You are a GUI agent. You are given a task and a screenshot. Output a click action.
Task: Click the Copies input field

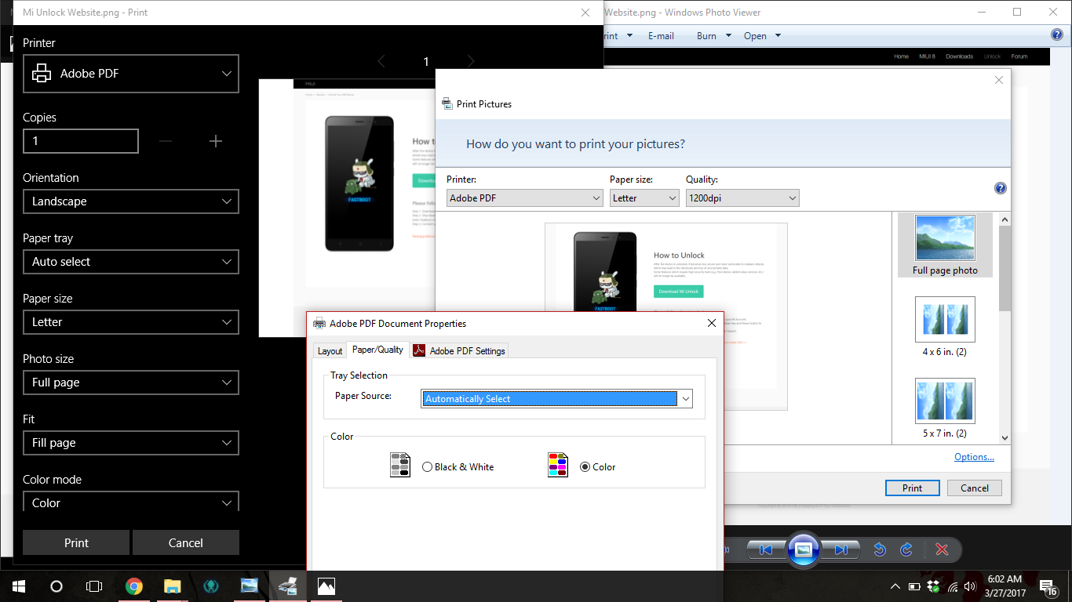81,141
